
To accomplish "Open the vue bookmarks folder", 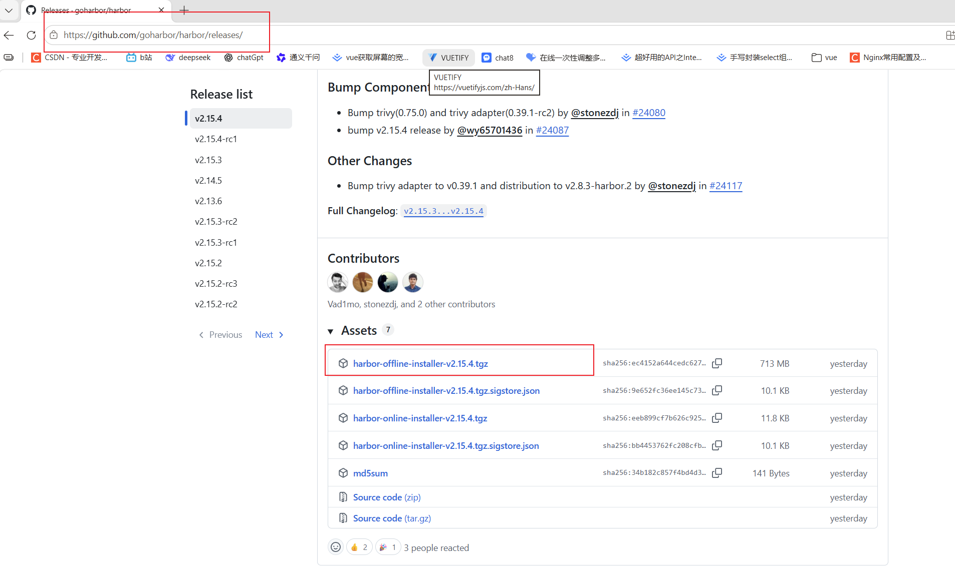I will (824, 58).
